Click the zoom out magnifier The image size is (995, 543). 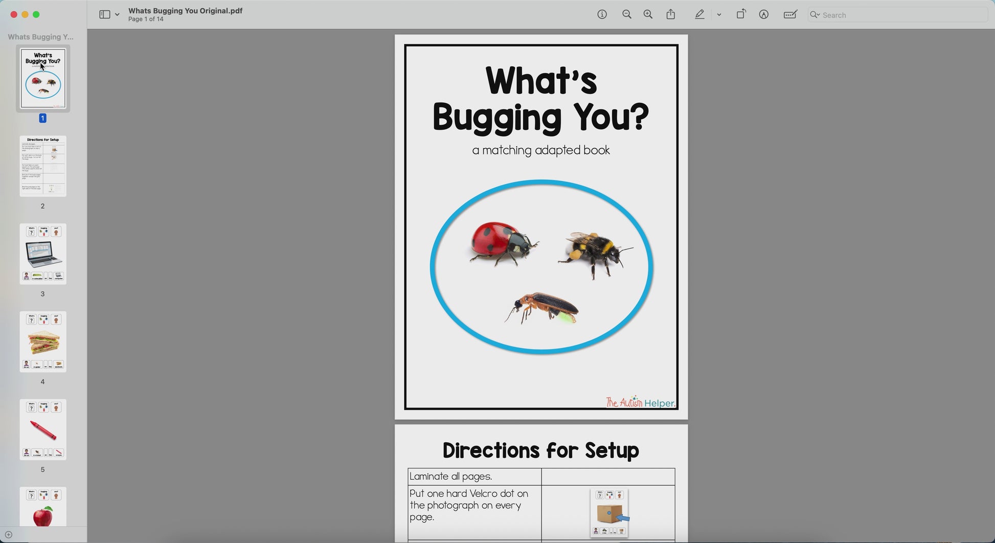coord(626,15)
